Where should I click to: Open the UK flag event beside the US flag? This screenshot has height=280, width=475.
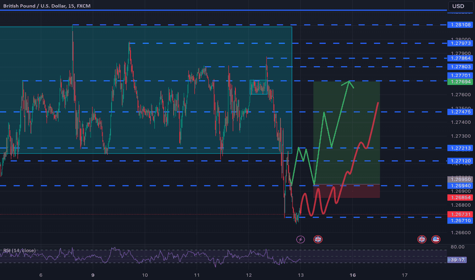421,239
